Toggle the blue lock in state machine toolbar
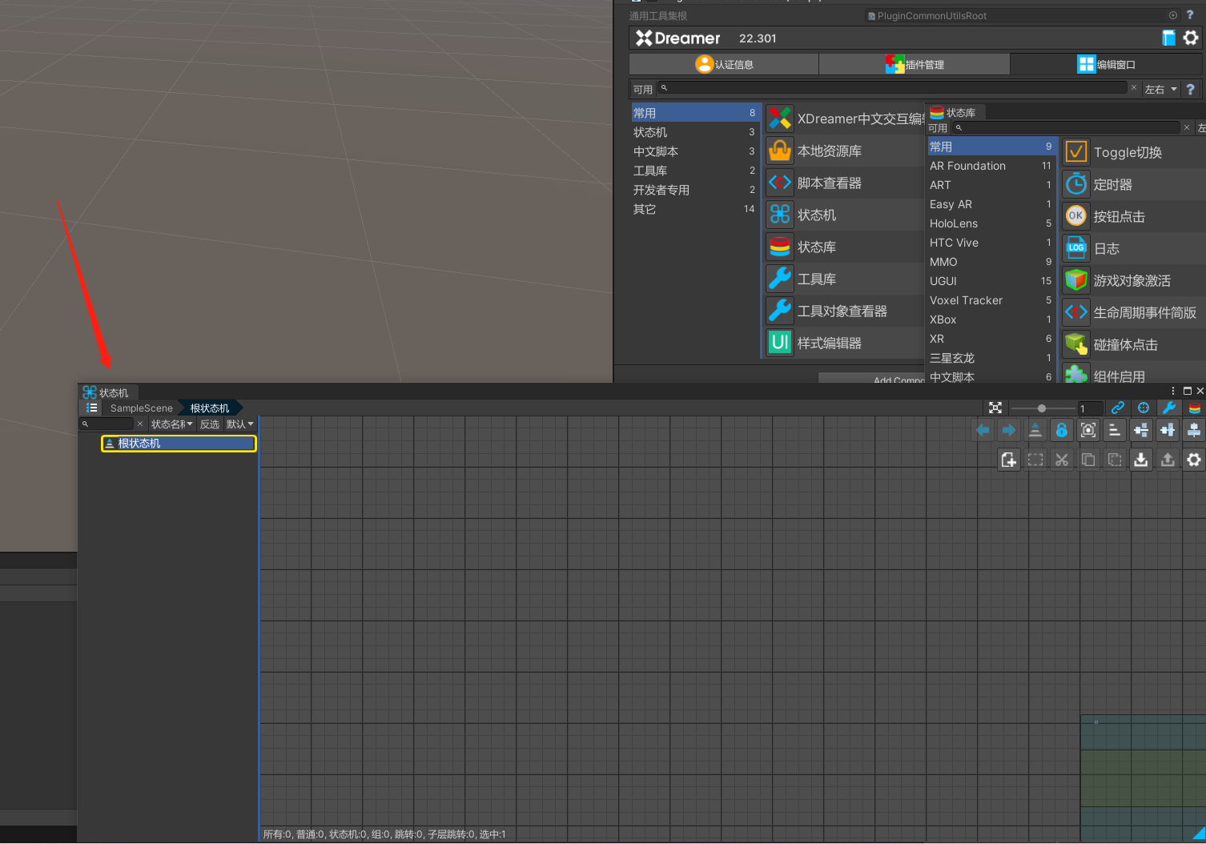 1062,430
